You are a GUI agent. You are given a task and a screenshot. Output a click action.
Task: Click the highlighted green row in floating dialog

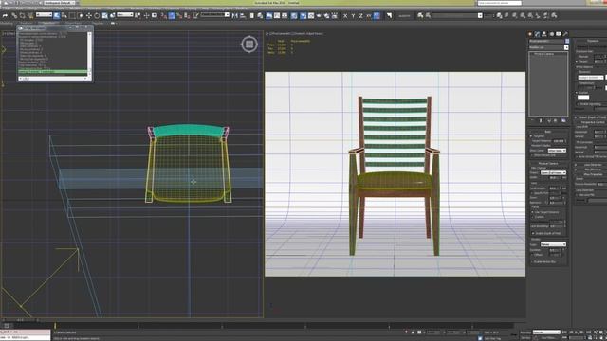coord(53,72)
